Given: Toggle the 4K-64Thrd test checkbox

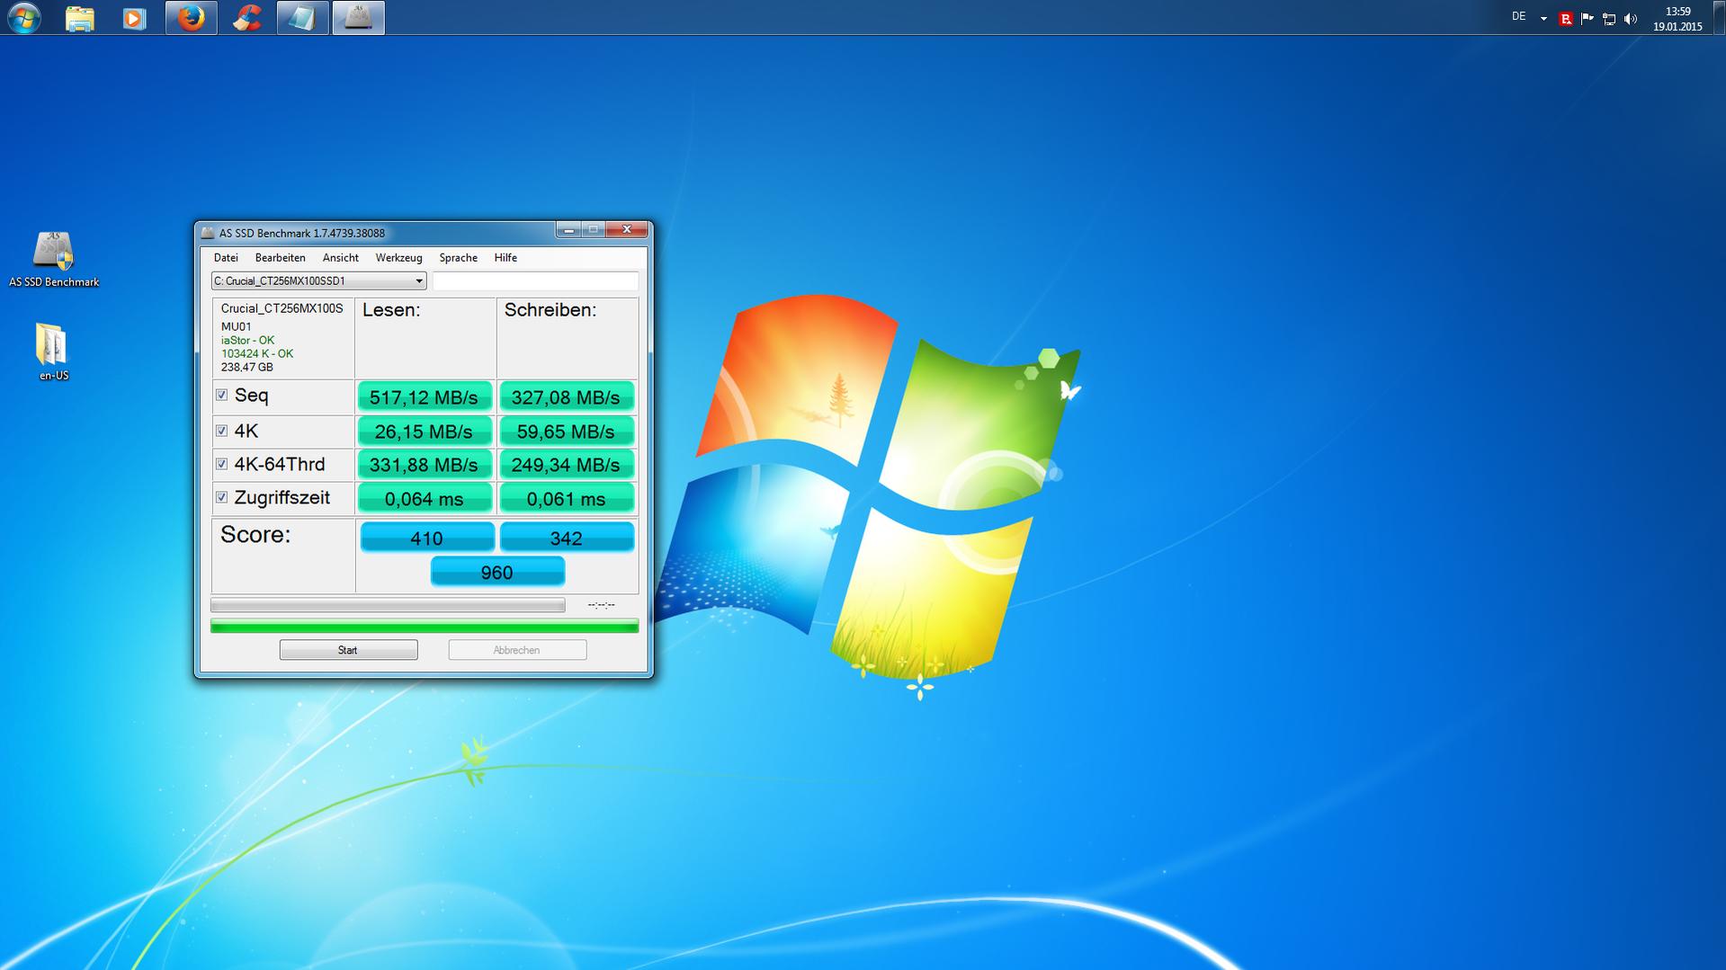Looking at the screenshot, I should [x=221, y=464].
